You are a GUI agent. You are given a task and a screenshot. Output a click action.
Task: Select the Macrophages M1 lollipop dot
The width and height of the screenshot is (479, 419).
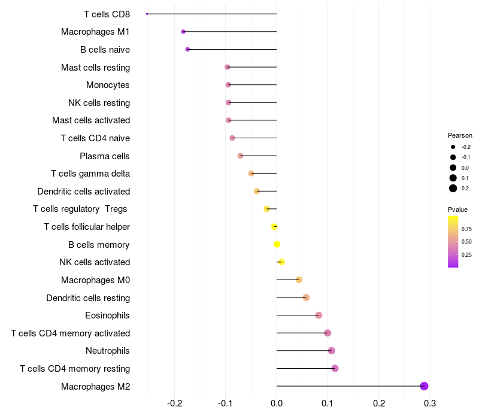pyautogui.click(x=183, y=32)
